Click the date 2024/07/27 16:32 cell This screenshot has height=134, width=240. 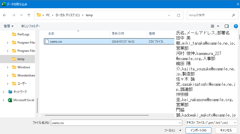[123, 42]
